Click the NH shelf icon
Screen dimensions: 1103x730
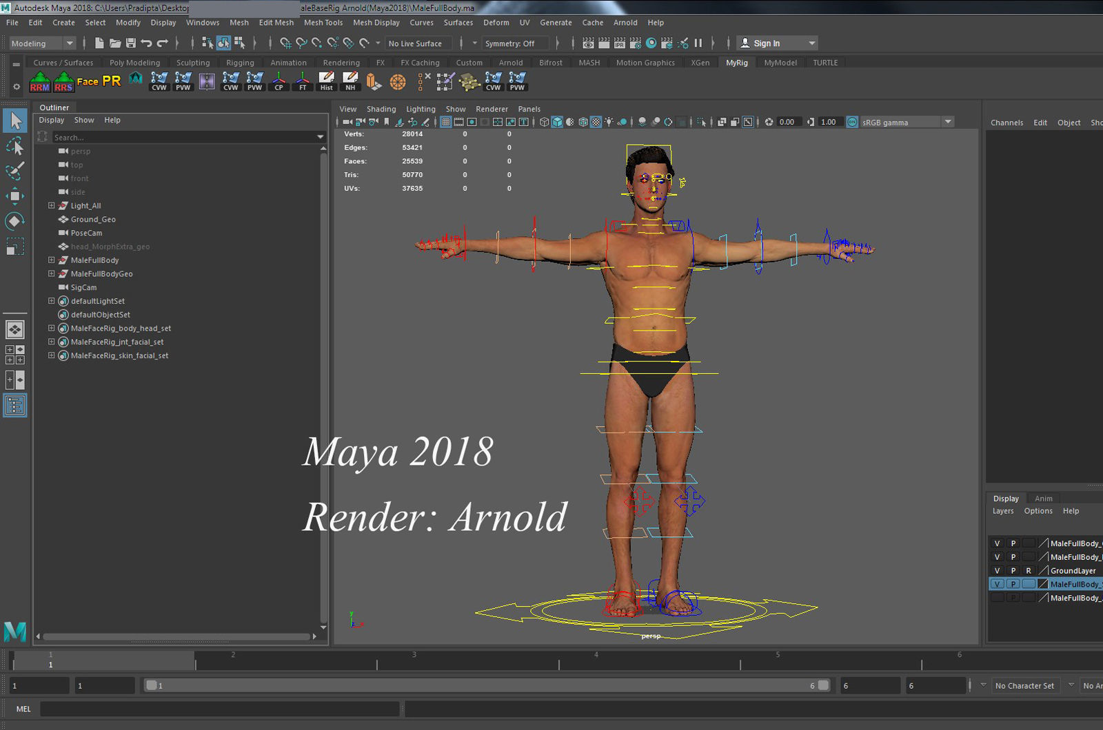point(350,82)
